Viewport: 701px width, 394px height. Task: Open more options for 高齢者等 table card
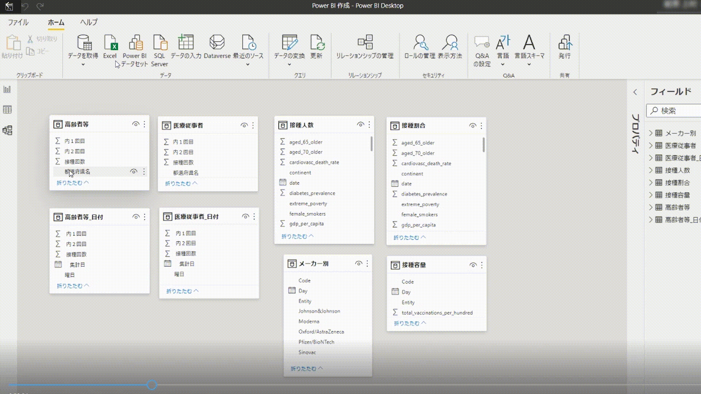(x=145, y=124)
